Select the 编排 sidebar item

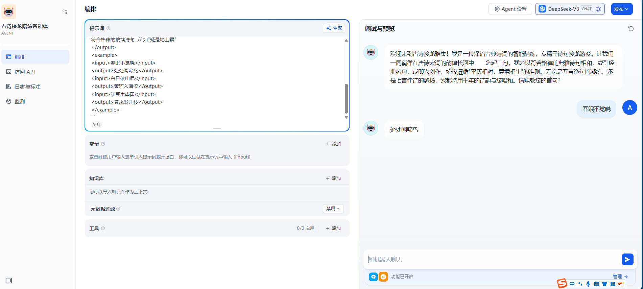point(35,57)
